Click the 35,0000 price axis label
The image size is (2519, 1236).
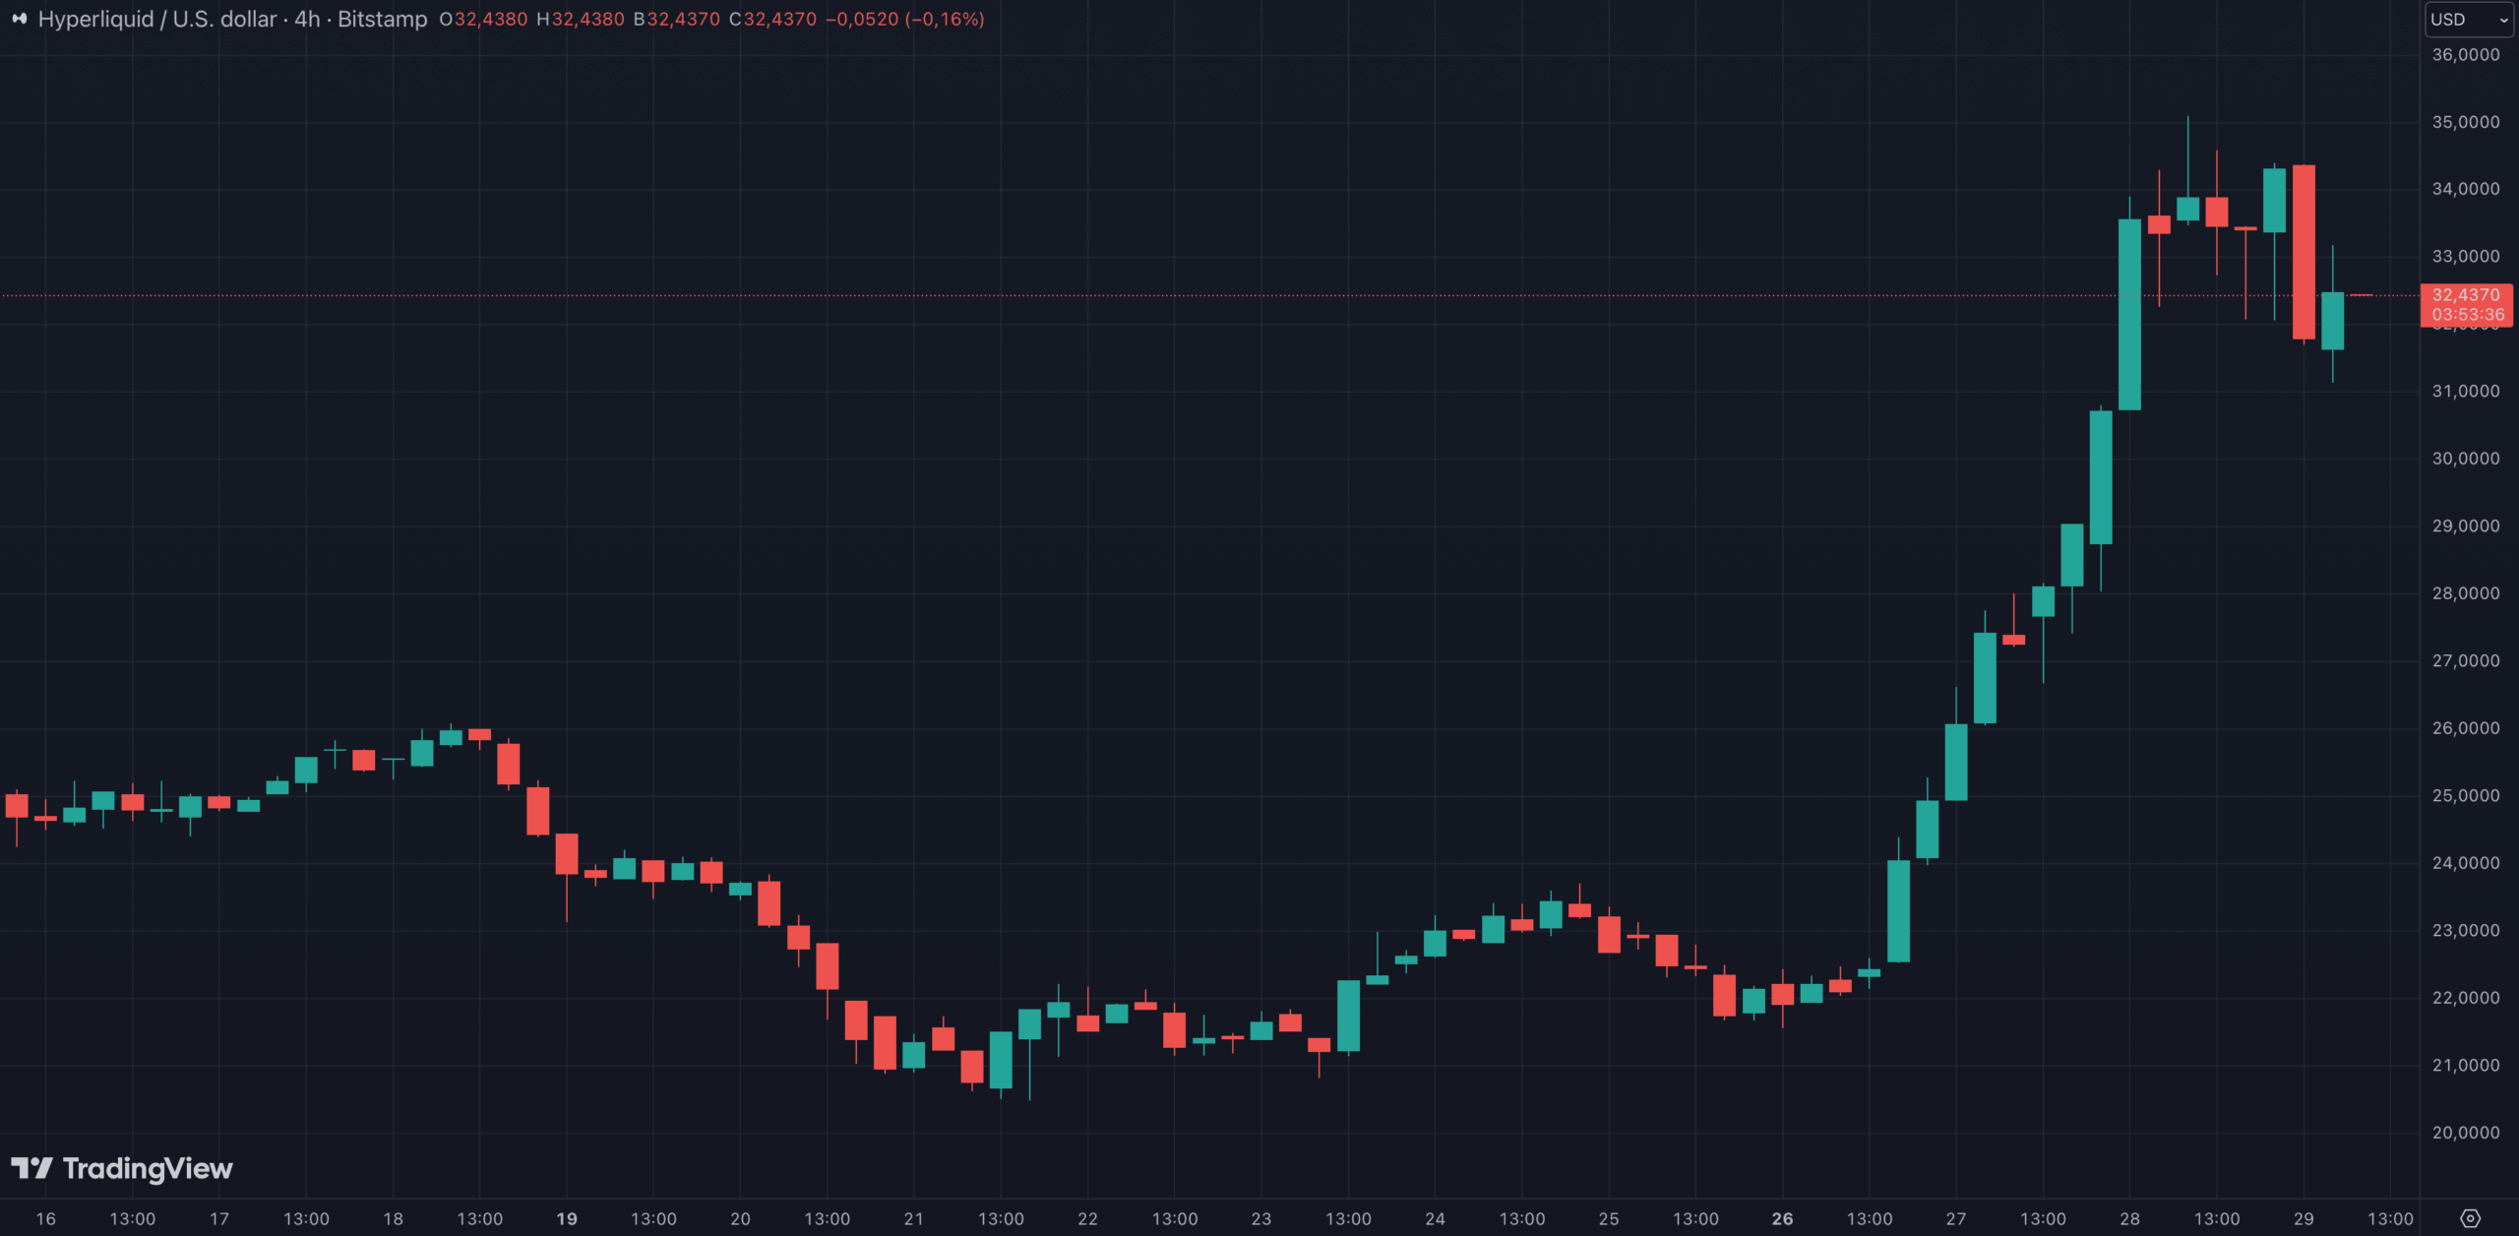click(2465, 122)
